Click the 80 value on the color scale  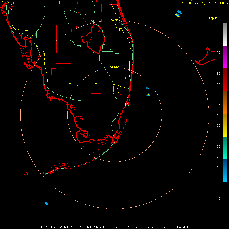click(219, 32)
